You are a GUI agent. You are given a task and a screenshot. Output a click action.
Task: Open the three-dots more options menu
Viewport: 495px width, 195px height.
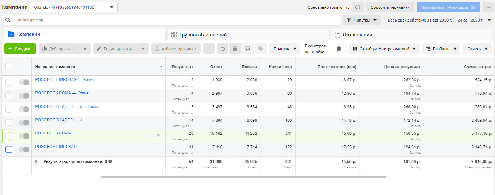(488, 7)
